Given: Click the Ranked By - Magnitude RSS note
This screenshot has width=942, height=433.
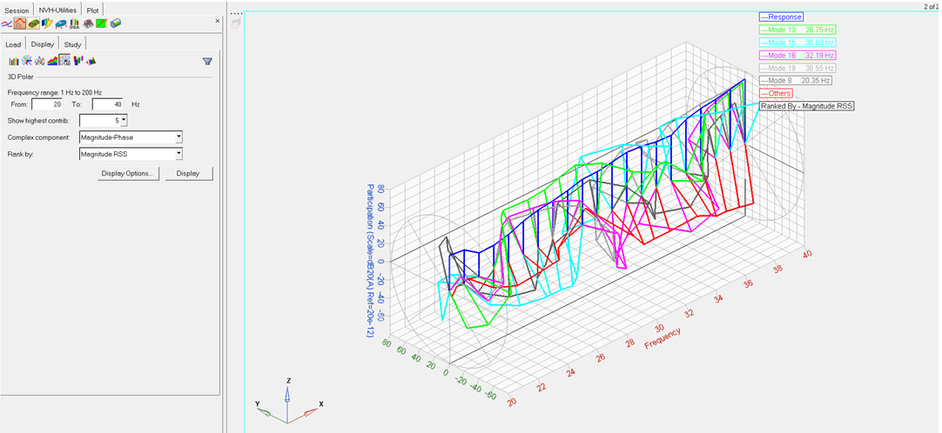Looking at the screenshot, I should (x=807, y=106).
